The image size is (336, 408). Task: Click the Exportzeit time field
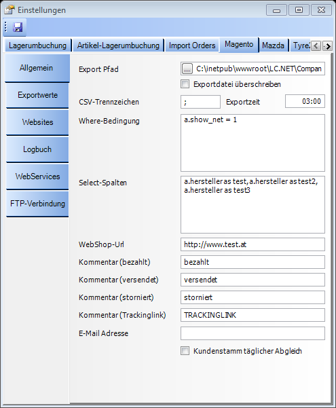[305, 101]
